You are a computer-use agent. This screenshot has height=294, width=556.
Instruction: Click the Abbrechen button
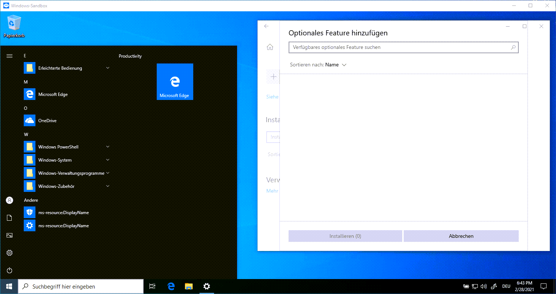click(461, 236)
